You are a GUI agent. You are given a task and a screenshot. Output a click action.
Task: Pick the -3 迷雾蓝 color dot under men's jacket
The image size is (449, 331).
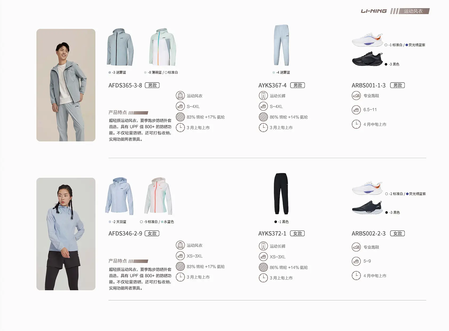110,73
